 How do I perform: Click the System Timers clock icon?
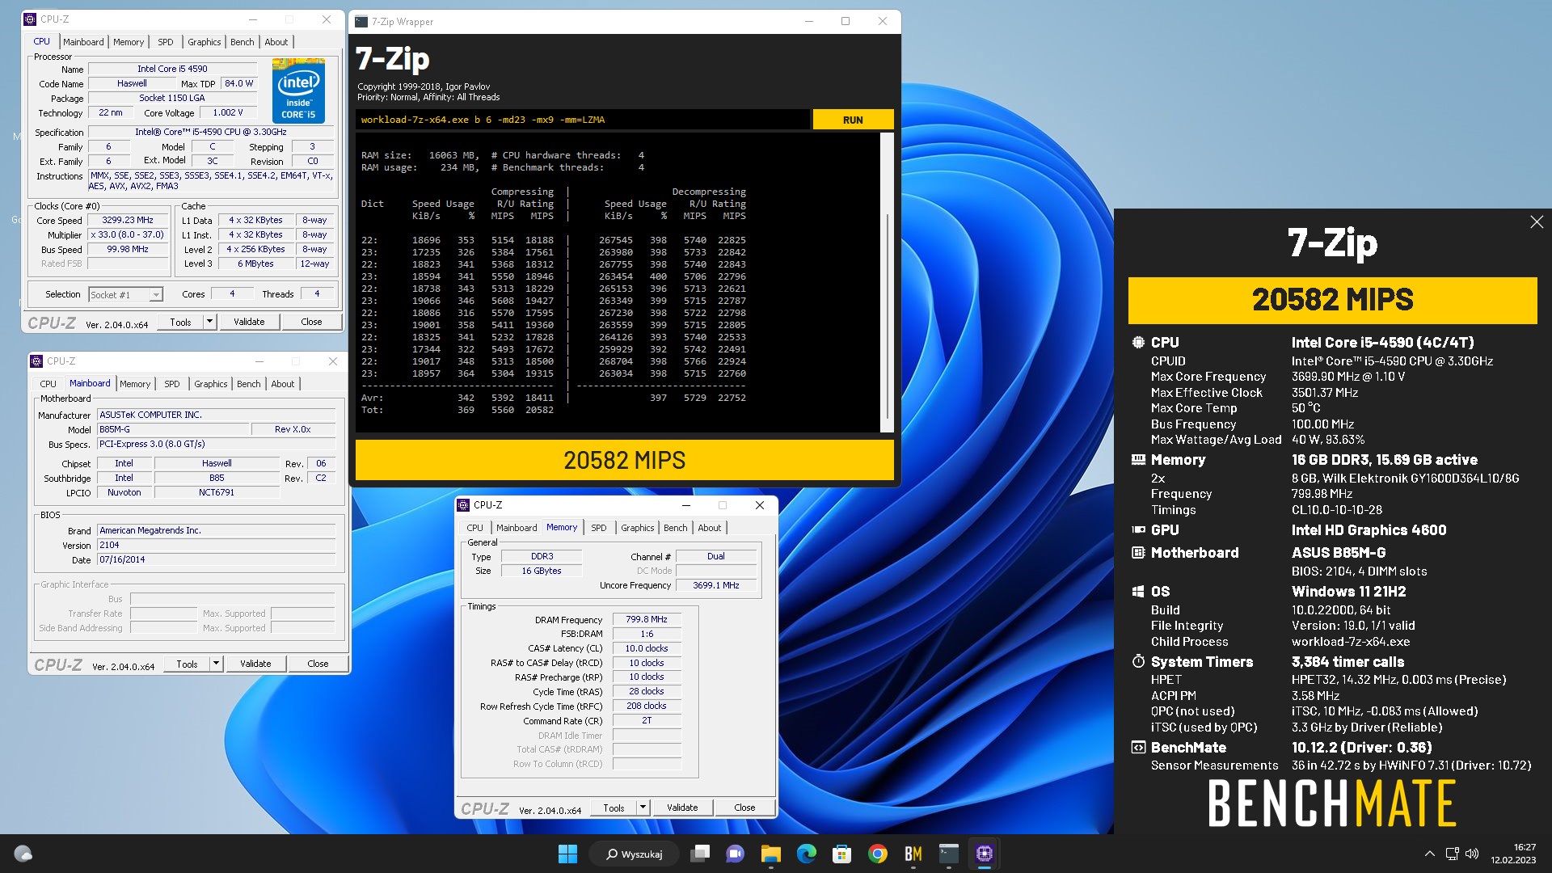tap(1138, 662)
